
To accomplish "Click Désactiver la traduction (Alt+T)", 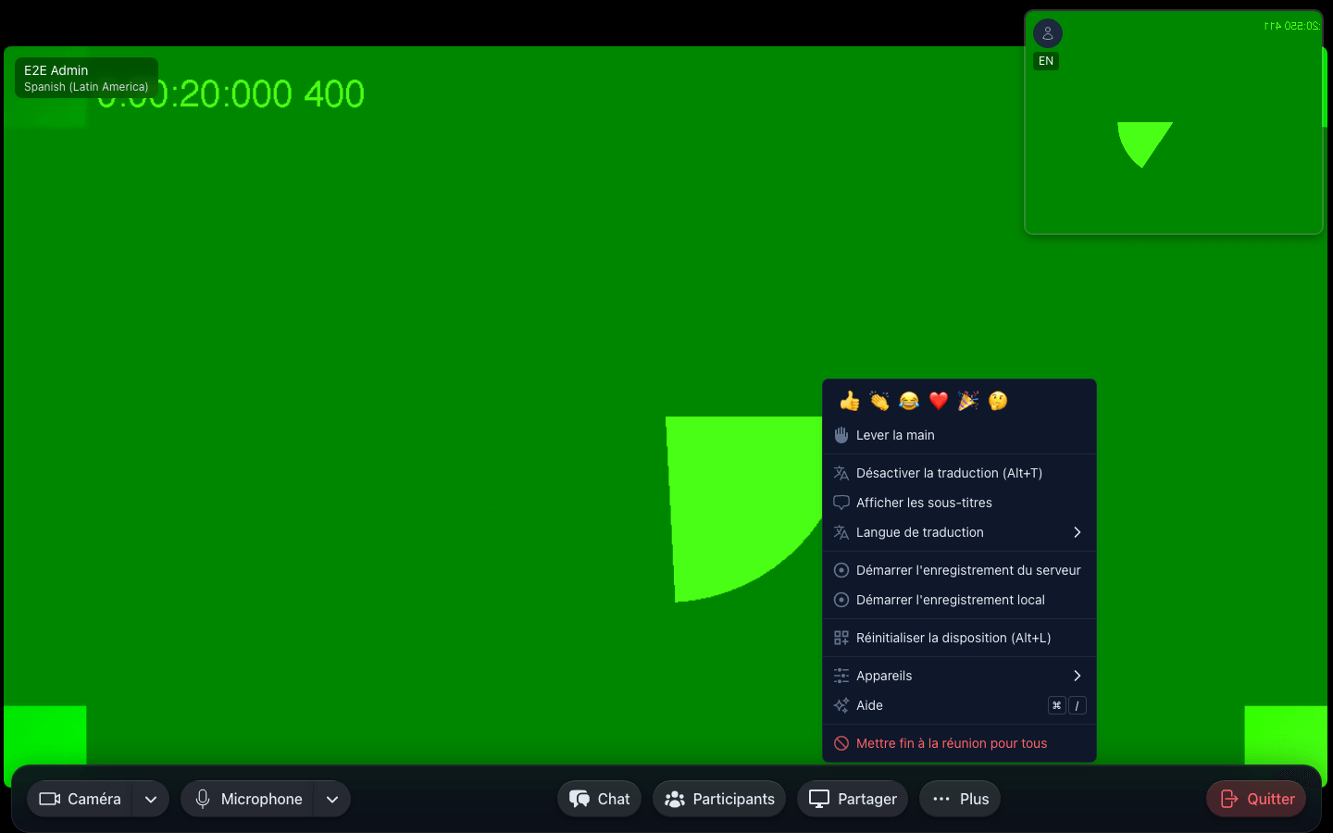I will (959, 473).
